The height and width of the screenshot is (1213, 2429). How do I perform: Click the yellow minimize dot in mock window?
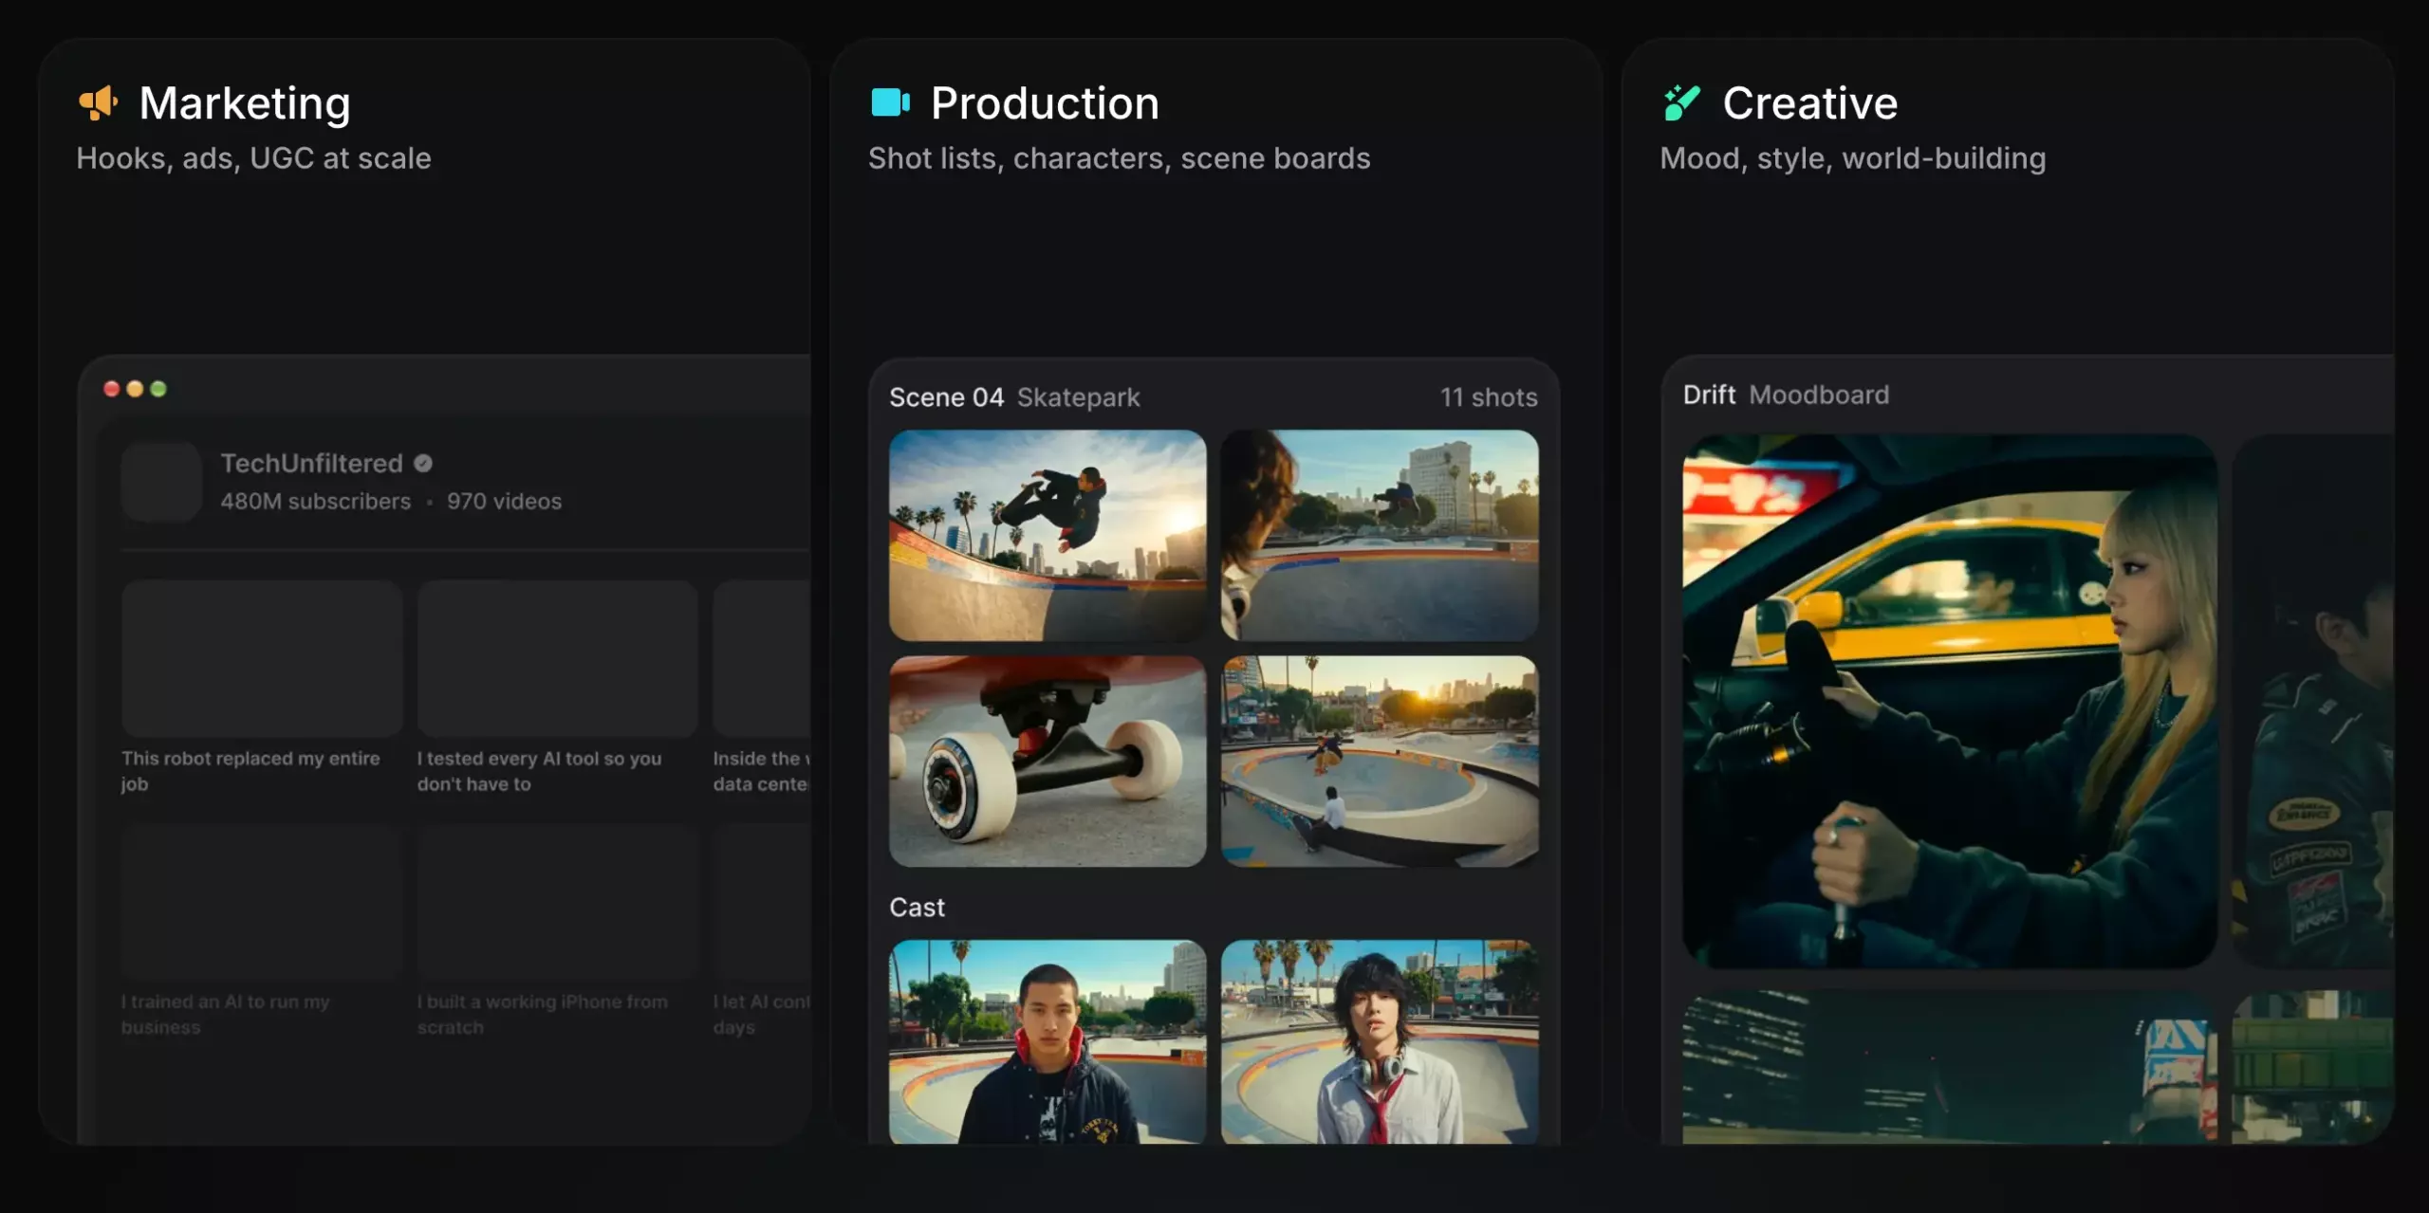[x=135, y=389]
